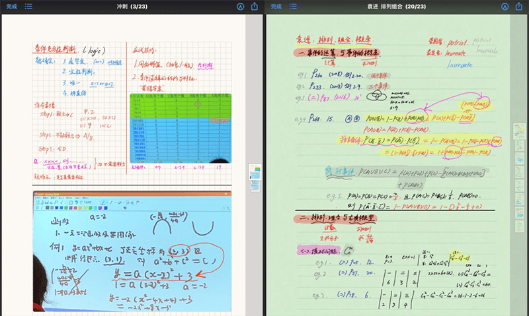This screenshot has width=529, height=316.
Task: Tap 完成 in the 袁进 排列组合 pane
Action: [x=276, y=7]
